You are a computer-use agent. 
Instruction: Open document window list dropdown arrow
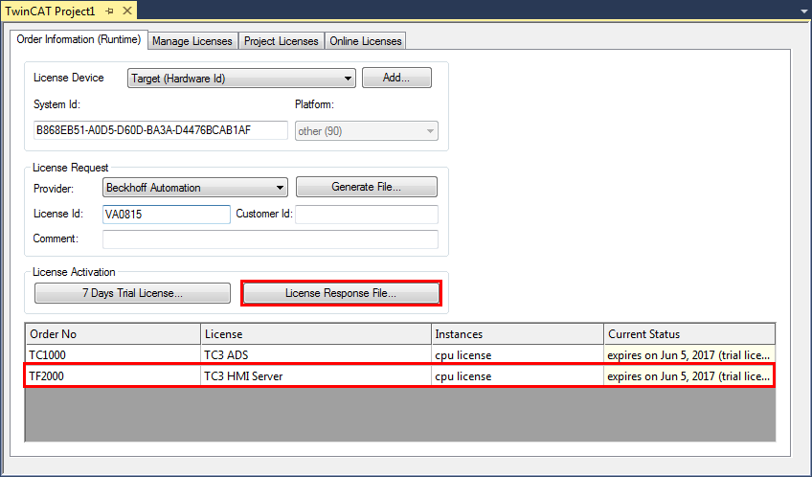click(803, 11)
